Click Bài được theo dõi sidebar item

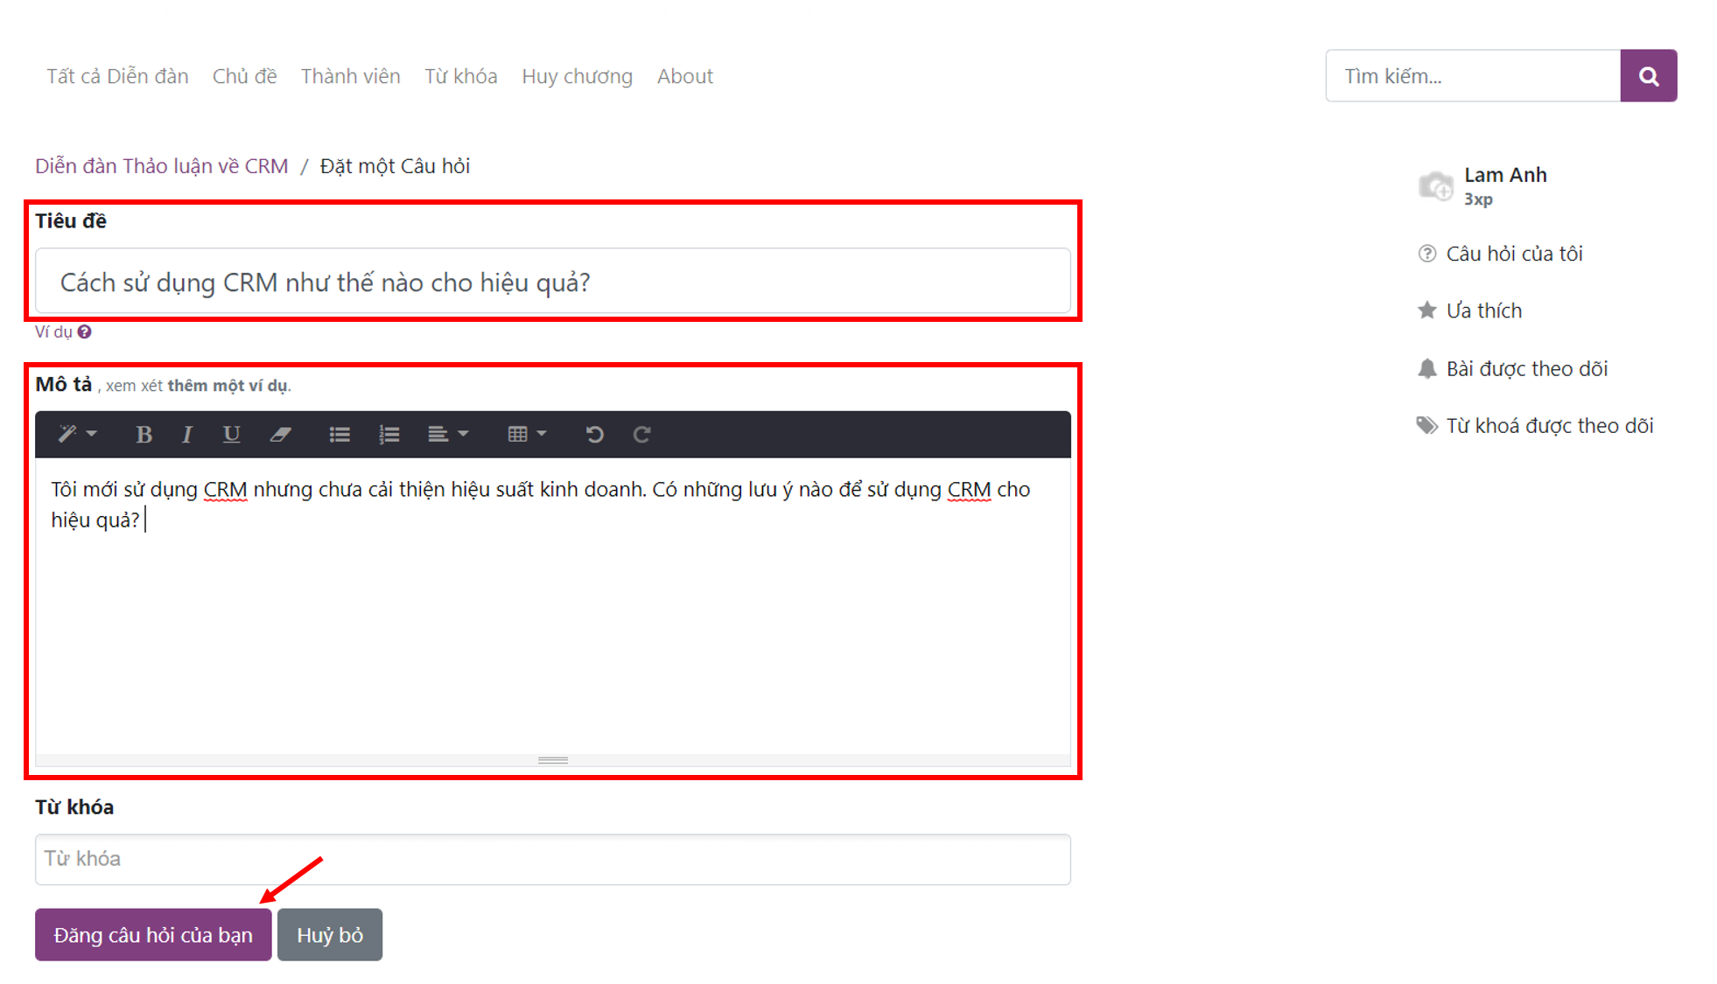tap(1524, 367)
